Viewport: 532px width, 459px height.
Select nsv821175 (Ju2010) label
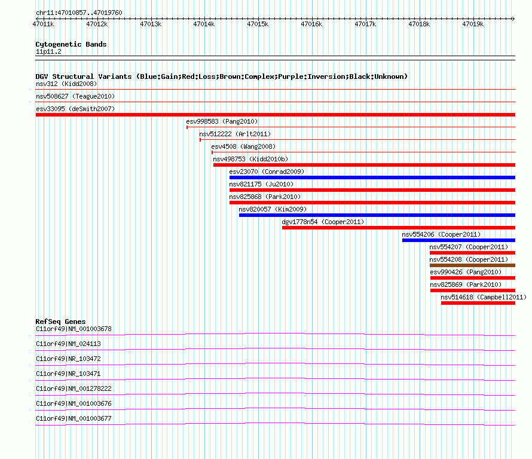pos(261,184)
